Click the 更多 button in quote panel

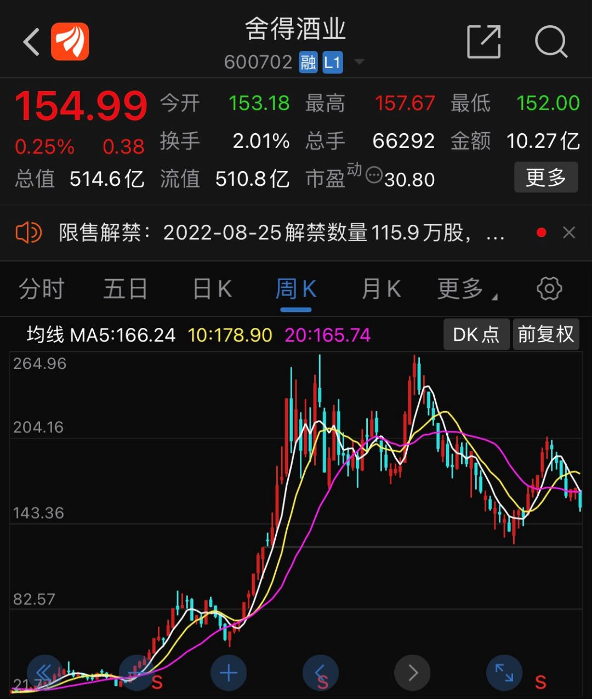[546, 177]
